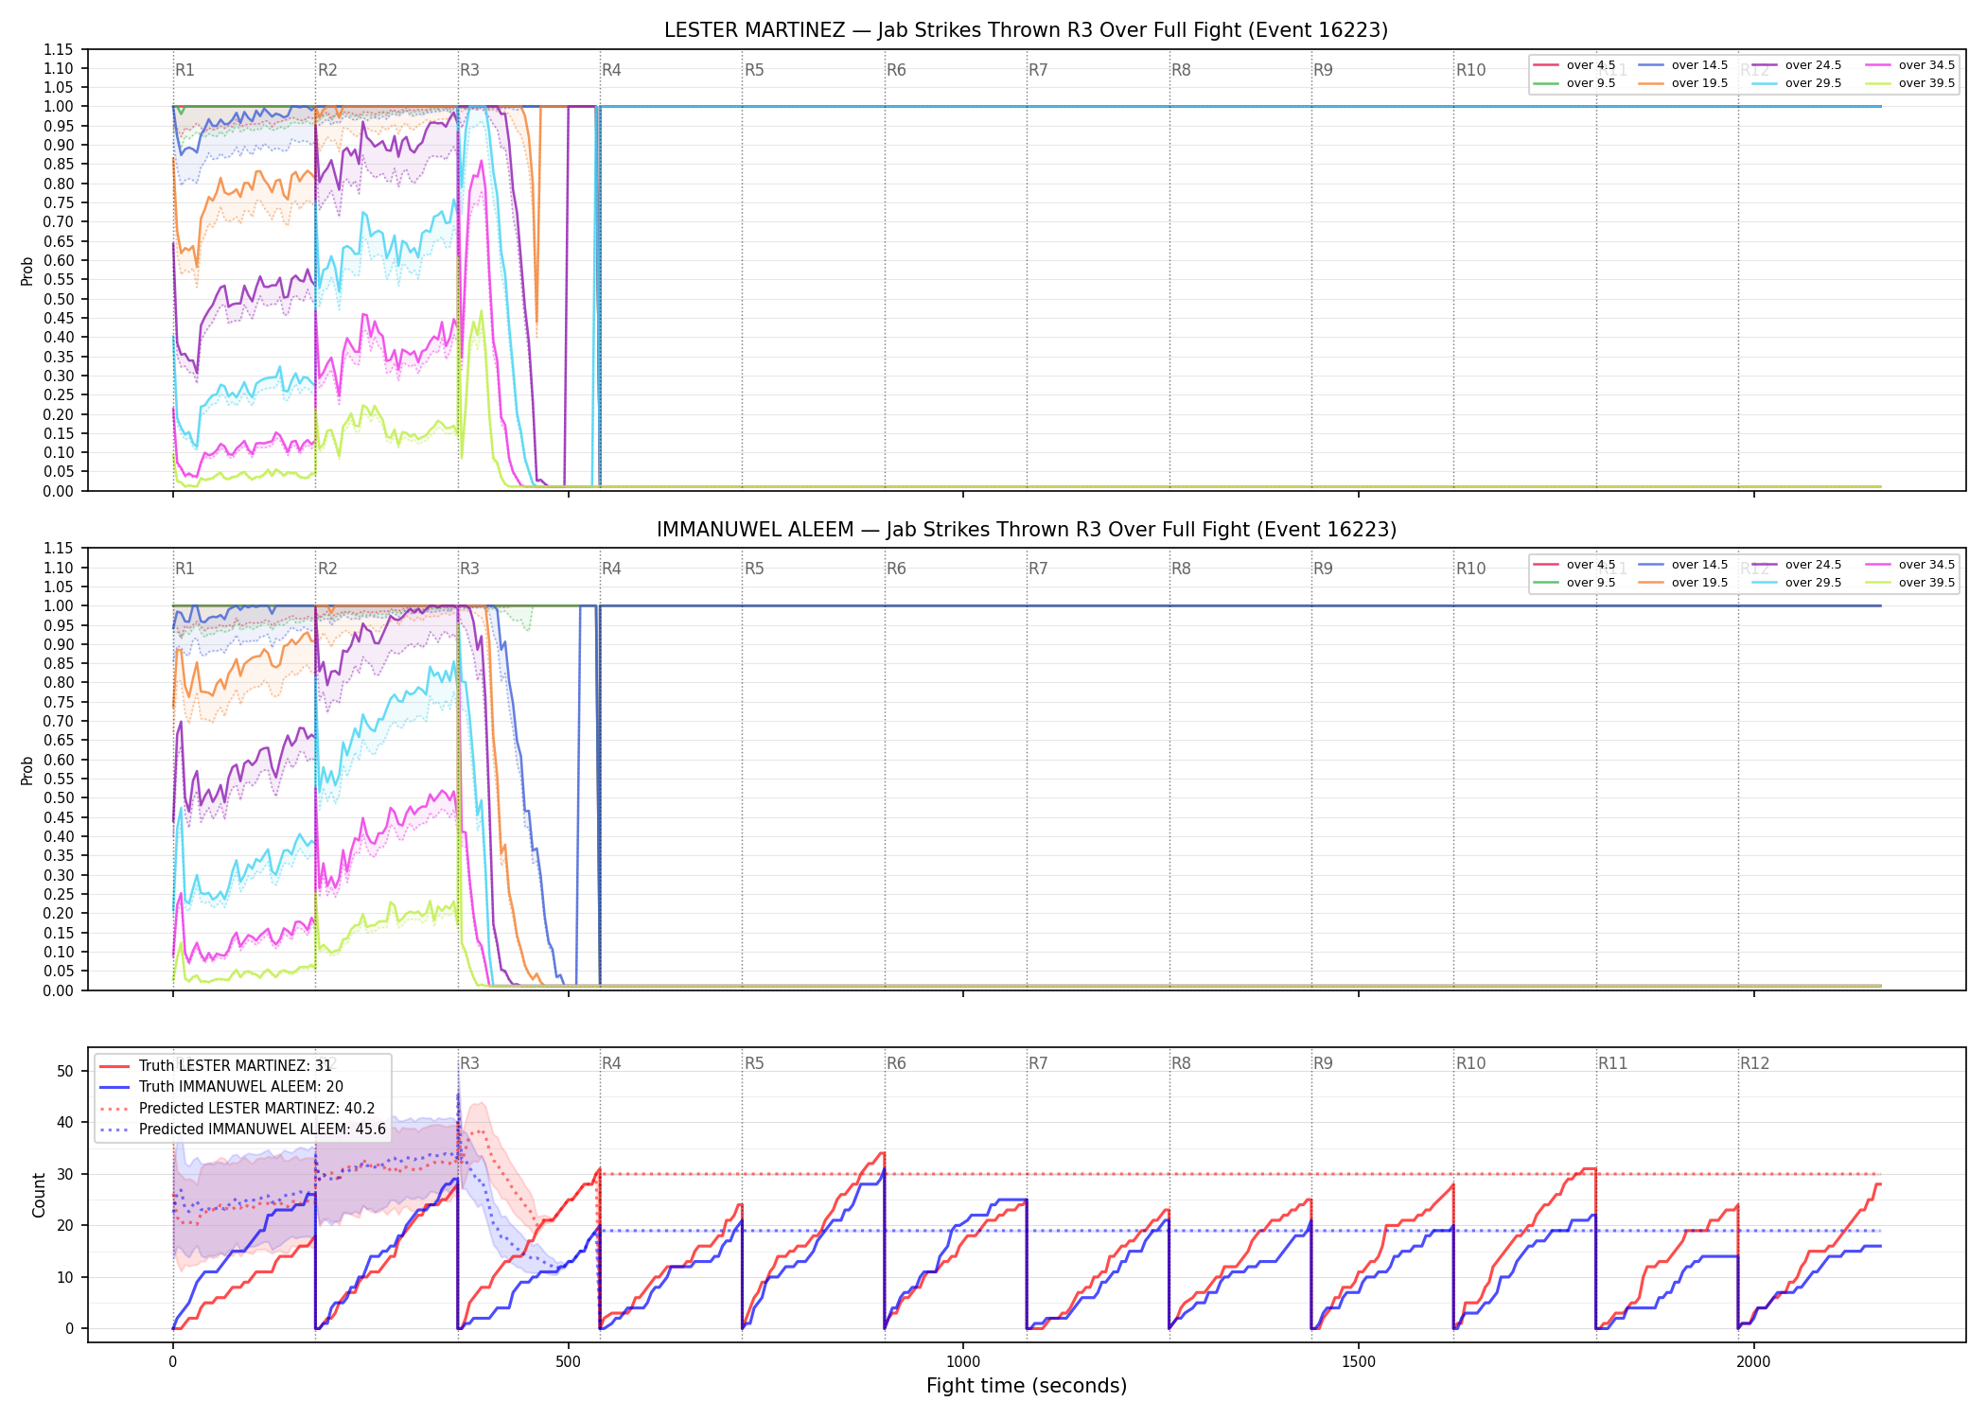Click the 'Count' y-axis label
The image size is (1987, 1419).
[x=39, y=1195]
